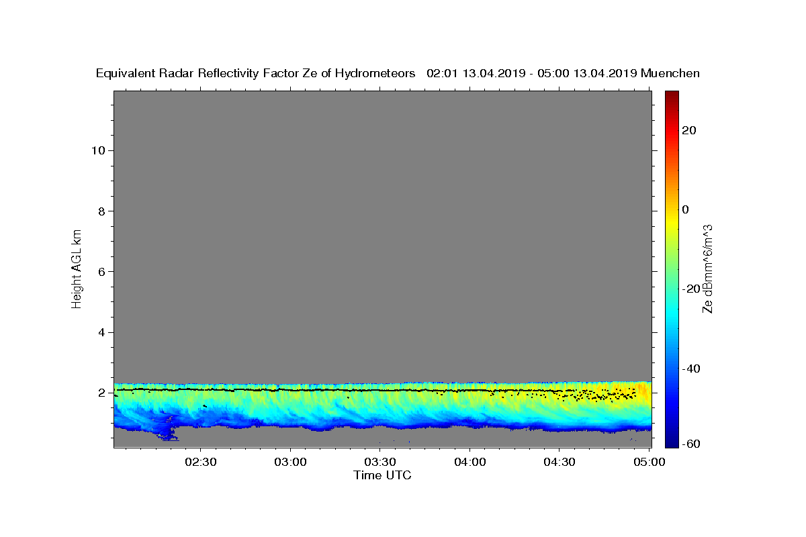Click the plot title text
The width and height of the screenshot is (806, 537).
pyautogui.click(x=398, y=73)
